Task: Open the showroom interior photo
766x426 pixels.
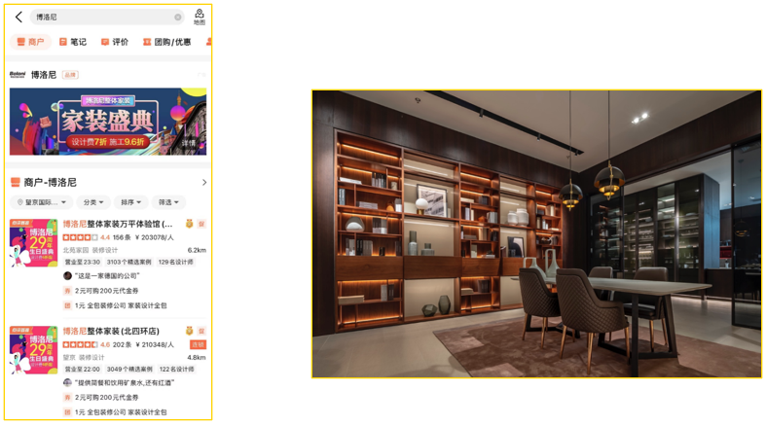Action: [x=536, y=233]
